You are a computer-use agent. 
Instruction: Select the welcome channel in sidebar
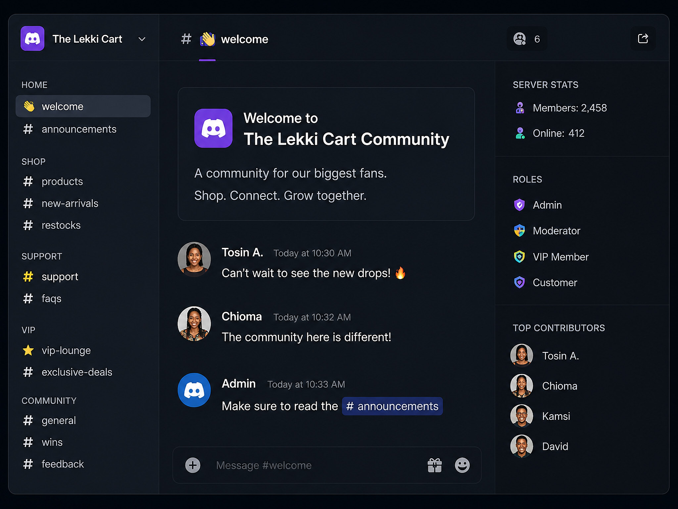pyautogui.click(x=83, y=106)
